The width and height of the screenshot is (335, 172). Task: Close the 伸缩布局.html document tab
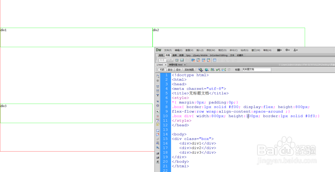185,65
